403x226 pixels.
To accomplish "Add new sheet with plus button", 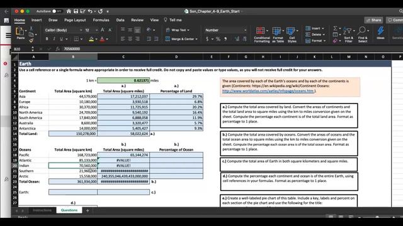I will (x=88, y=210).
